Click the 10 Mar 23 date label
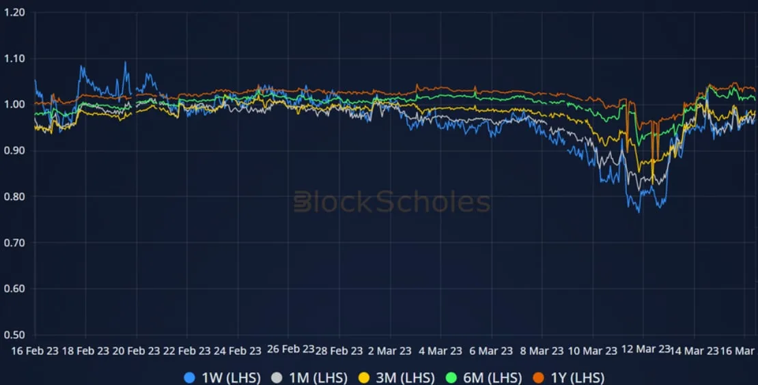Viewport: 758px width, 385px height. coord(593,351)
